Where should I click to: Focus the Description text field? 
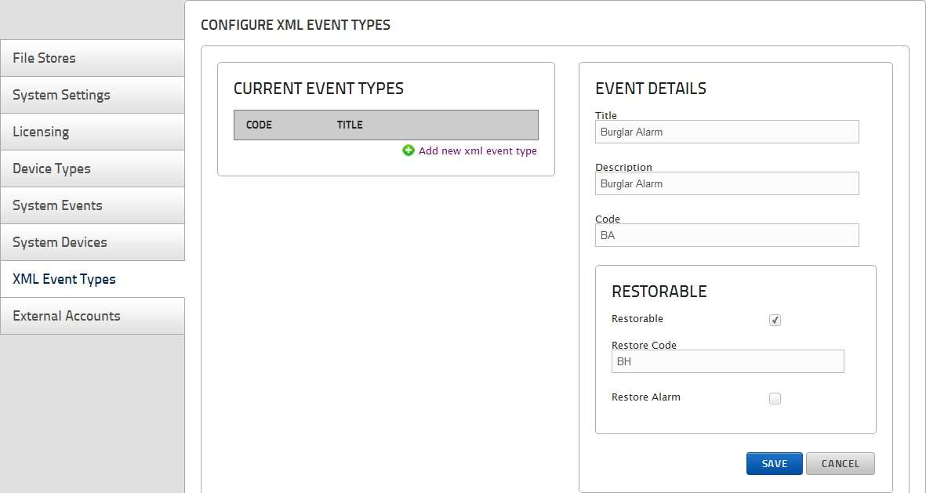point(726,183)
